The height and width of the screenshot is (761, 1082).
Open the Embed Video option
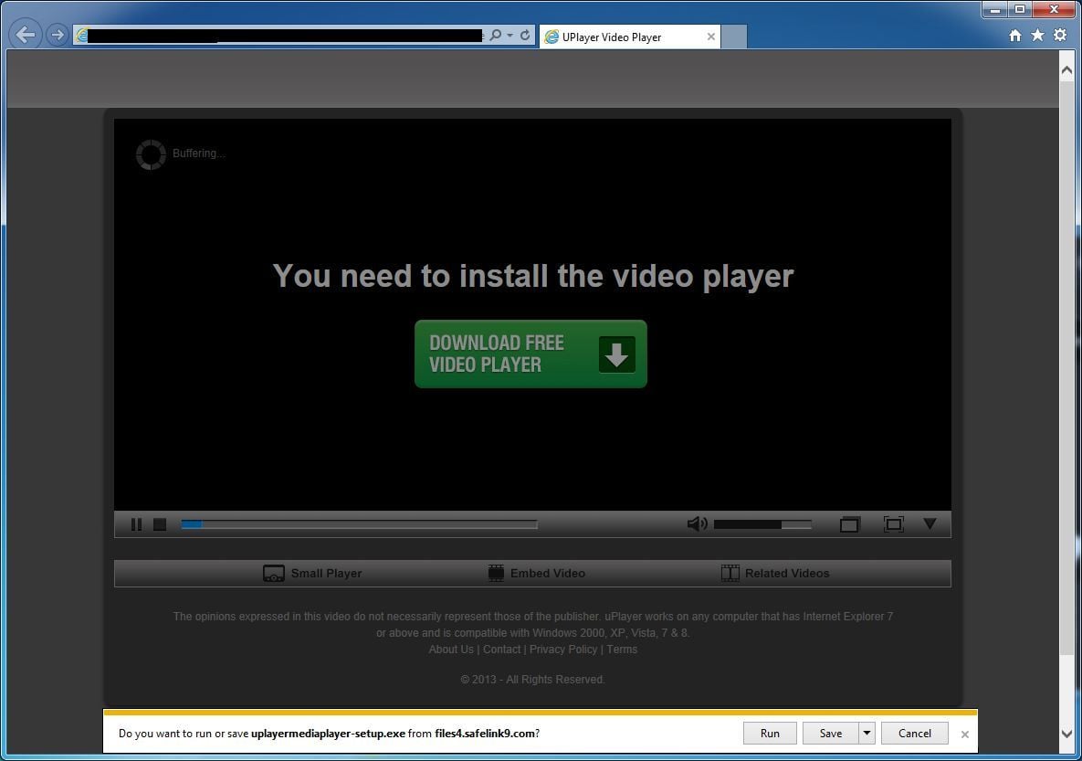tap(537, 573)
